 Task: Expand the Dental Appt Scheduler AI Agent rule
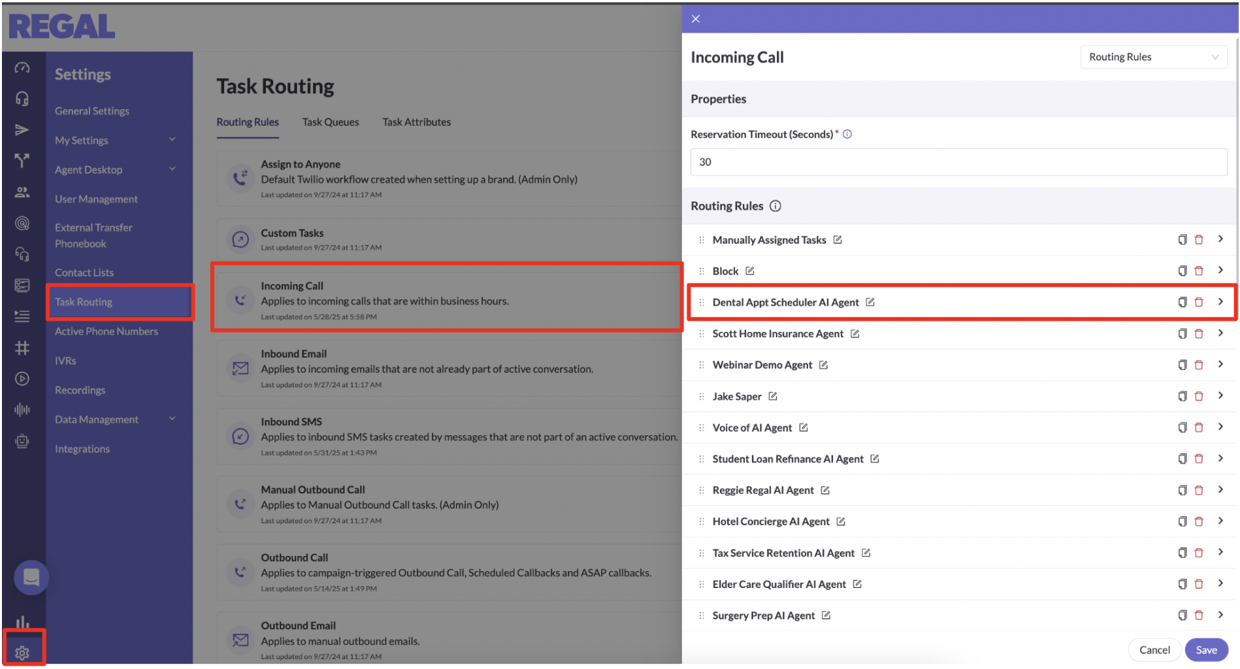pyautogui.click(x=1220, y=302)
